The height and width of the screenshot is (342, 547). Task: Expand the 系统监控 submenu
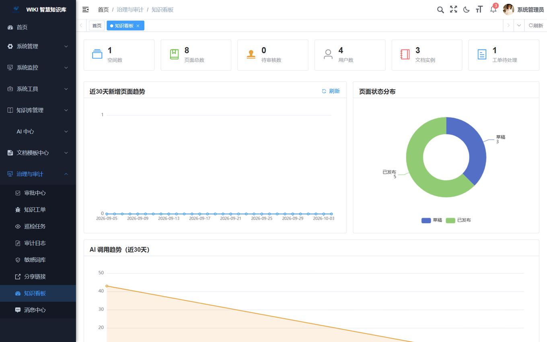click(x=38, y=68)
